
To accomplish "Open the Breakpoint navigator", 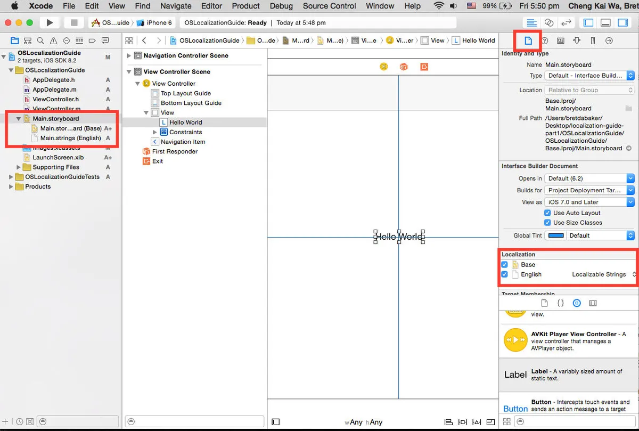I will (x=92, y=40).
